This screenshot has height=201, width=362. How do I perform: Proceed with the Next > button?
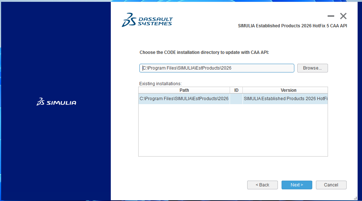tap(297, 185)
